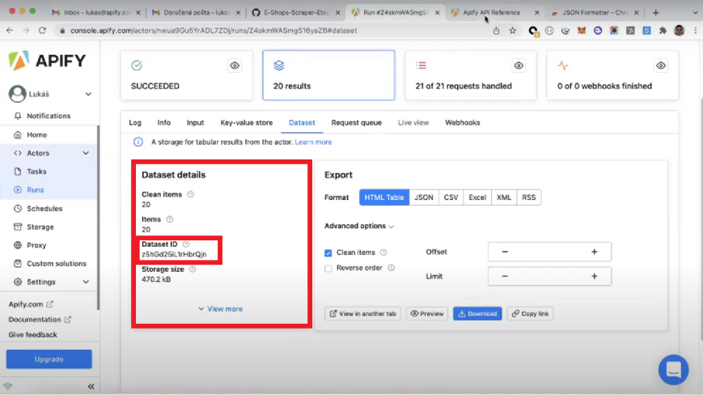The width and height of the screenshot is (703, 395).
Task: Click the Upgrade button
Action: point(49,359)
